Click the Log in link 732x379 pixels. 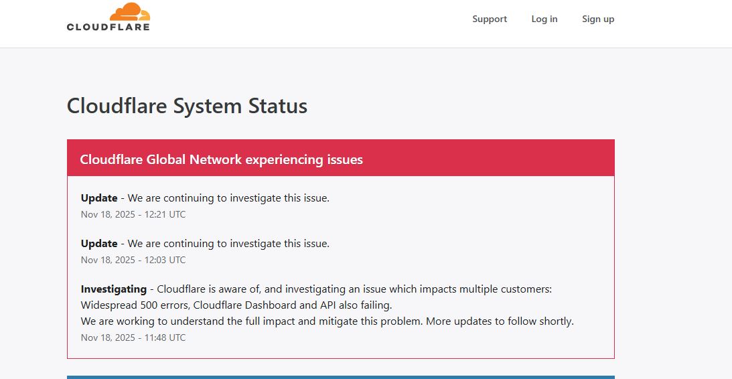pyautogui.click(x=544, y=19)
